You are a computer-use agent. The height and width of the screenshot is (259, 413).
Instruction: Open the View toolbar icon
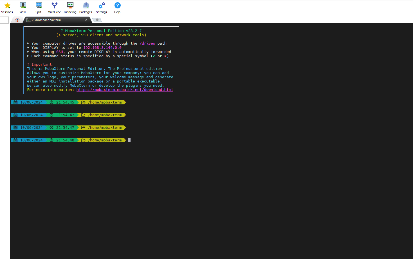click(x=23, y=5)
